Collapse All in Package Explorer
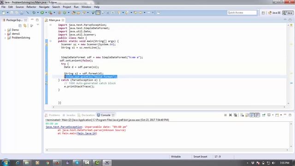 [20, 26]
